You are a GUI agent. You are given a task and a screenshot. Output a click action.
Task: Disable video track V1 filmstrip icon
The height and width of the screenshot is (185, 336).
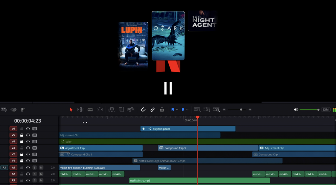coord(34,161)
